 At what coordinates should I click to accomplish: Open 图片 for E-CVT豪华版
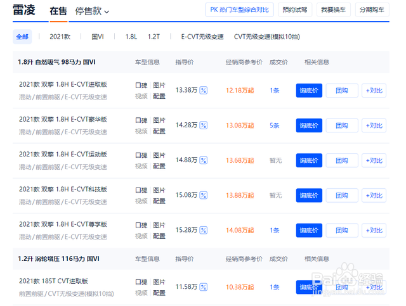click(159, 120)
